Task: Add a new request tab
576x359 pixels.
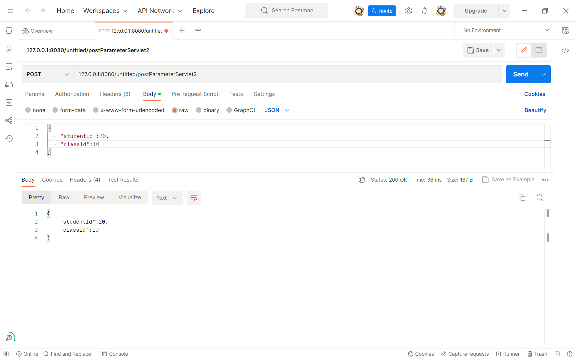Action: click(x=182, y=30)
